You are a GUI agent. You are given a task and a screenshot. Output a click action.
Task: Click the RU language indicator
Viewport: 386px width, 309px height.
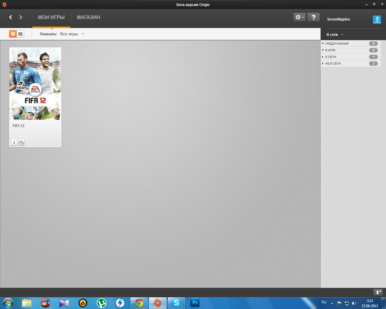coord(324,302)
